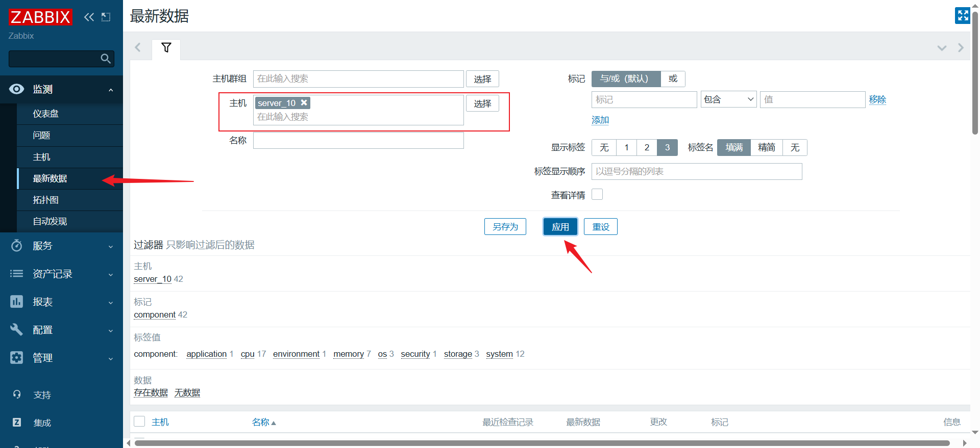
Task: Open 仪表盘 in the monitoring menu
Action: click(46, 114)
